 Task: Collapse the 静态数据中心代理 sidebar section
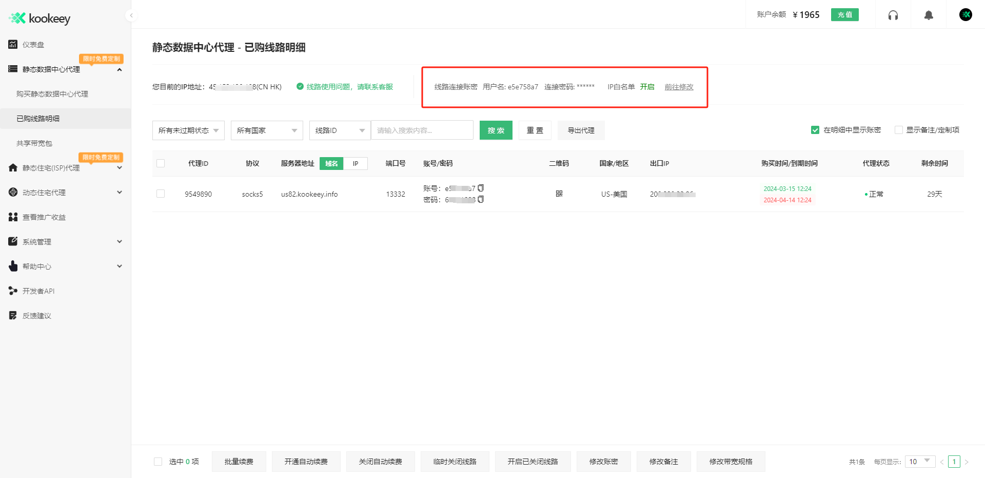point(120,69)
